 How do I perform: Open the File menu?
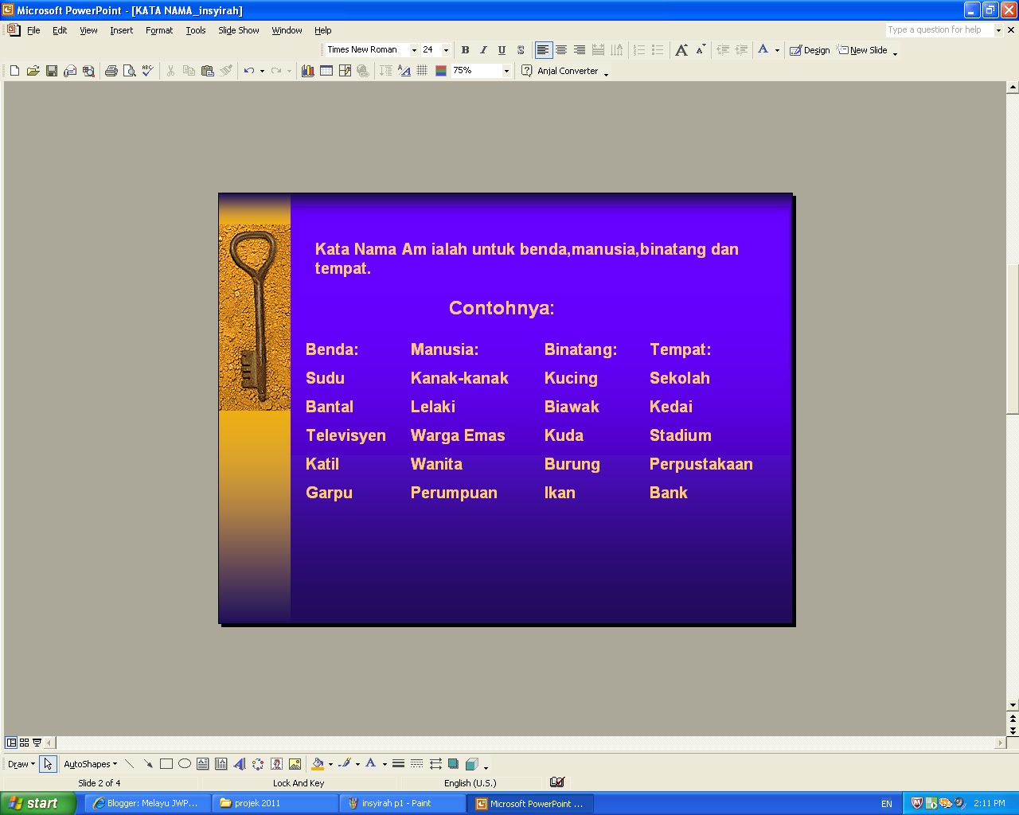[x=33, y=30]
